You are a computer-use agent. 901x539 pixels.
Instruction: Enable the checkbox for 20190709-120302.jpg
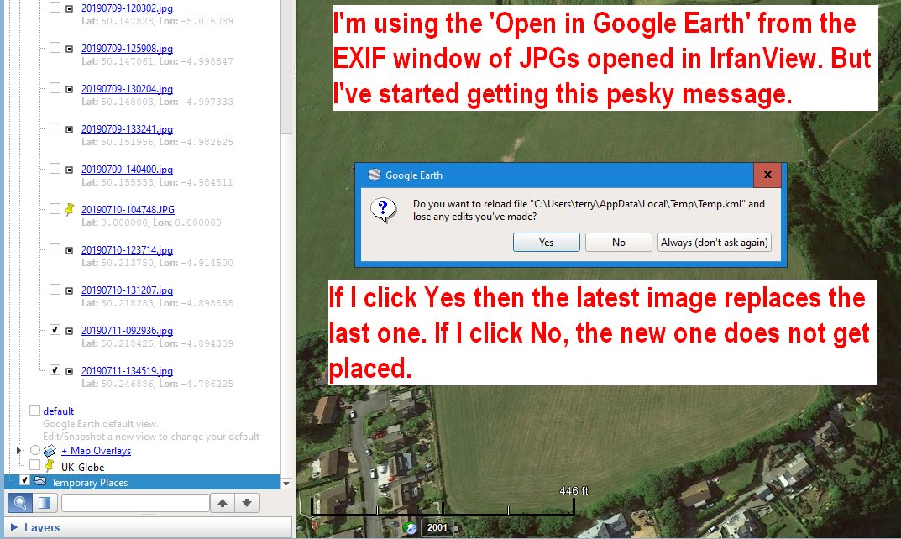[54, 8]
